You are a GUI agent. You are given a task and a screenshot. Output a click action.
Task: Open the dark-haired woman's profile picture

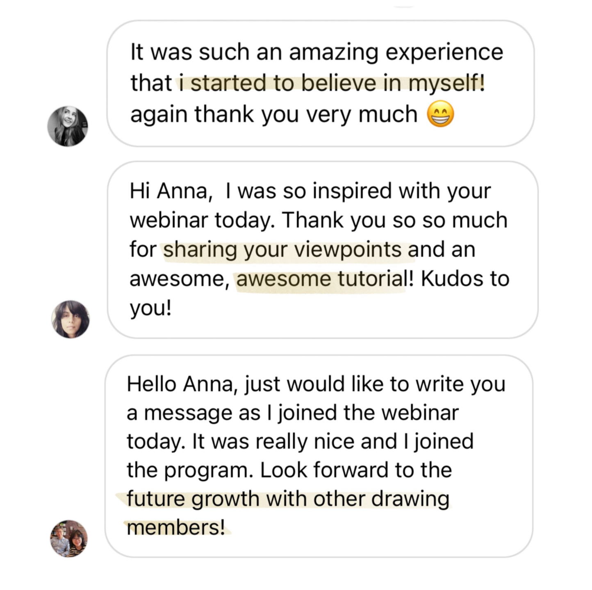[70, 319]
